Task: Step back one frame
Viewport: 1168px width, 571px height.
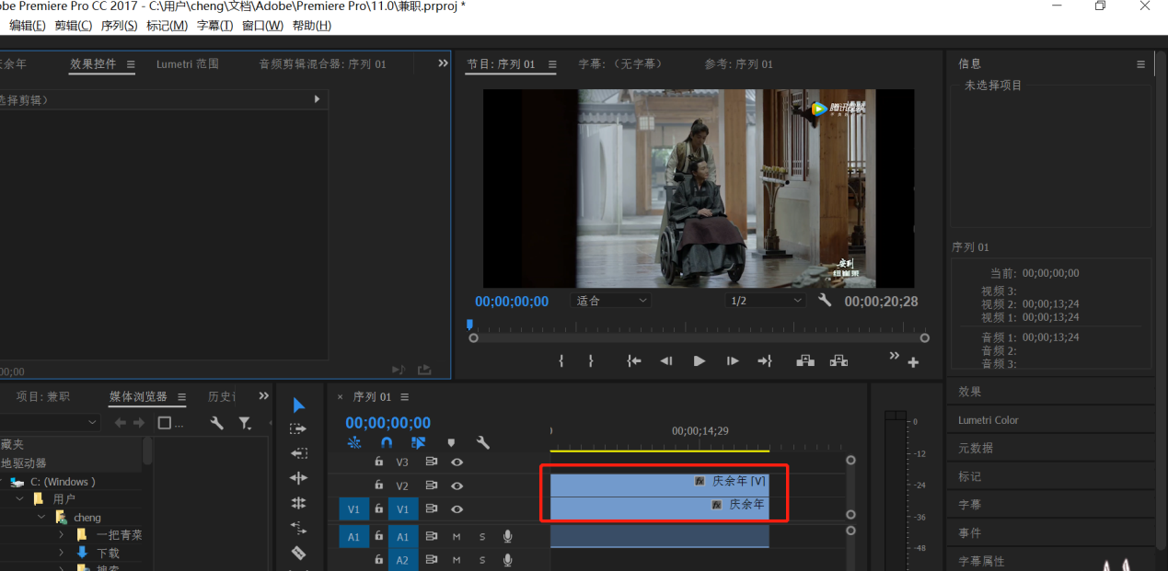Action: coord(666,361)
